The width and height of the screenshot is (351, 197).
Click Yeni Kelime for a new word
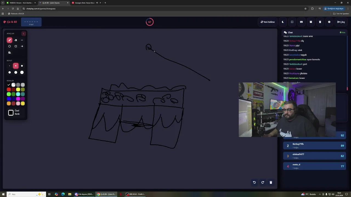click(x=268, y=22)
